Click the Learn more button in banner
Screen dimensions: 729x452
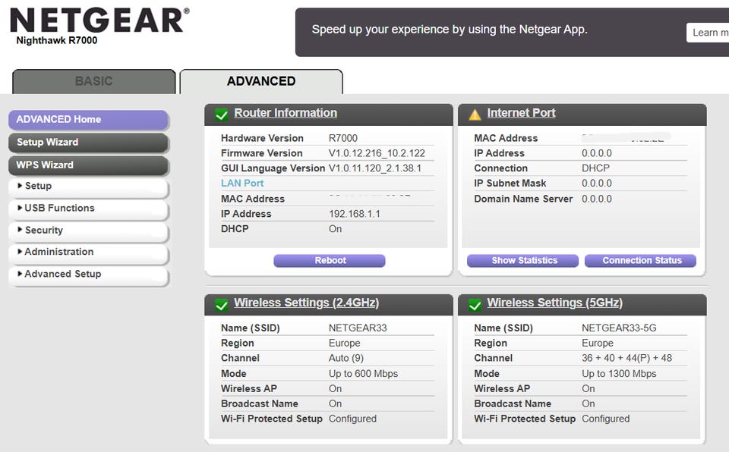[x=708, y=33]
